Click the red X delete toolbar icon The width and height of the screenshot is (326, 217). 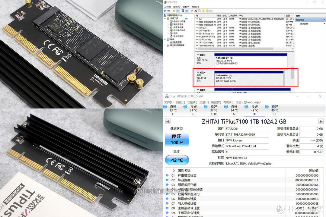click(196, 11)
